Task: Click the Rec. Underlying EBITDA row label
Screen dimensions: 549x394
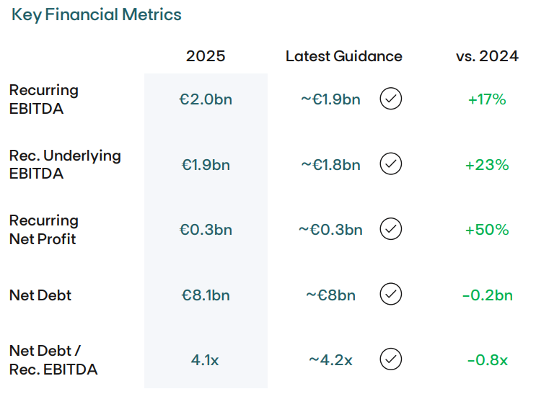Action: tap(65, 164)
